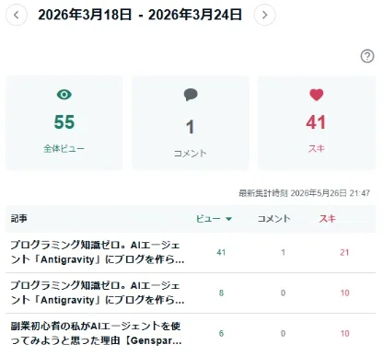The height and width of the screenshot is (356, 383).
Task: Open first Antigravity article with 41 views
Action: (x=98, y=252)
